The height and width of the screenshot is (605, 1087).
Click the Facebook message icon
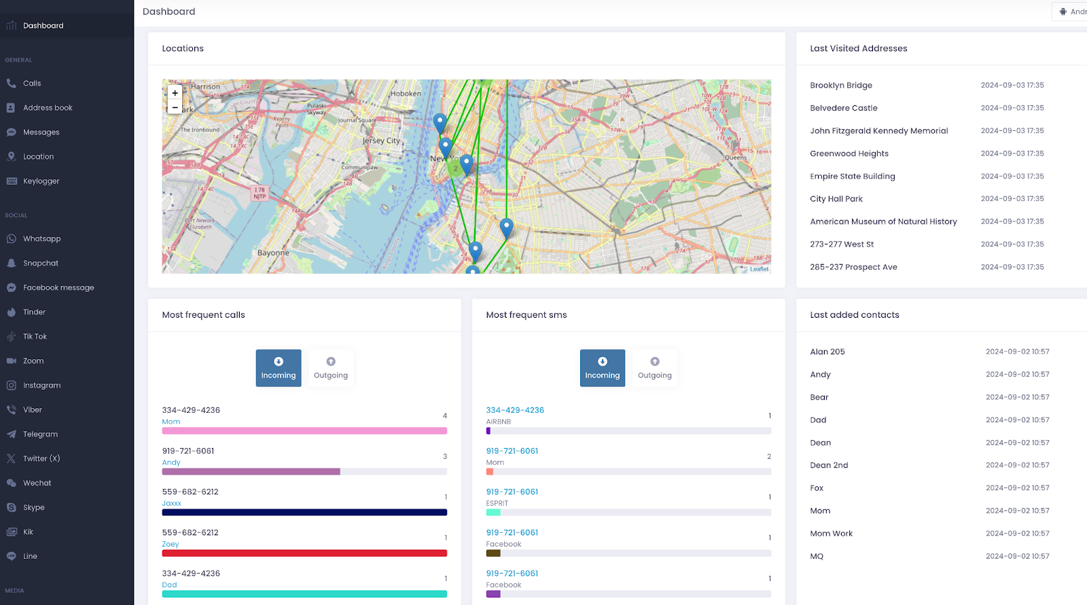12,288
